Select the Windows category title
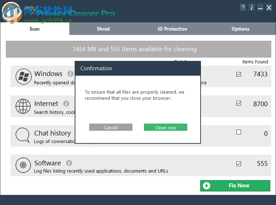276x205 pixels. coord(48,73)
